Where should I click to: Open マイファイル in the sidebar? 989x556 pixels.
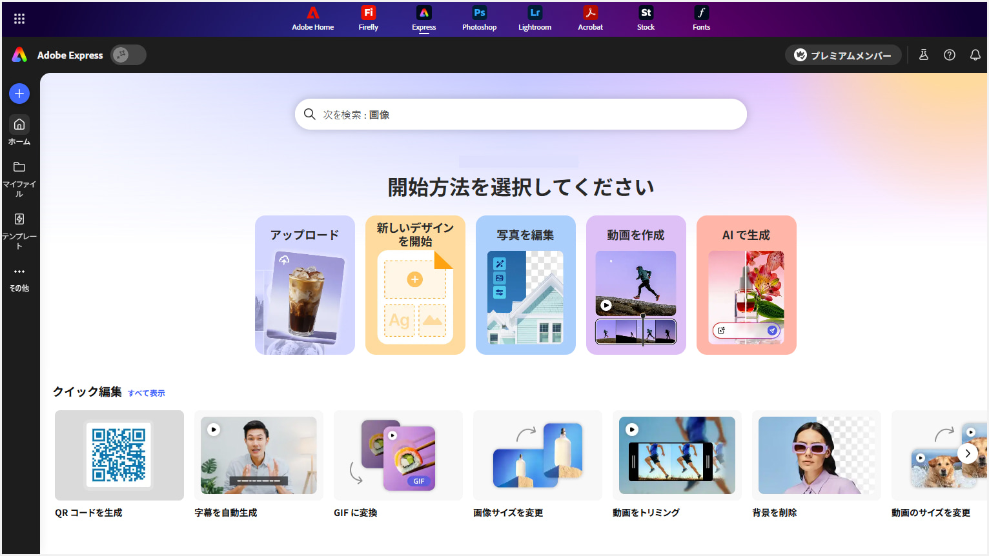pos(19,178)
